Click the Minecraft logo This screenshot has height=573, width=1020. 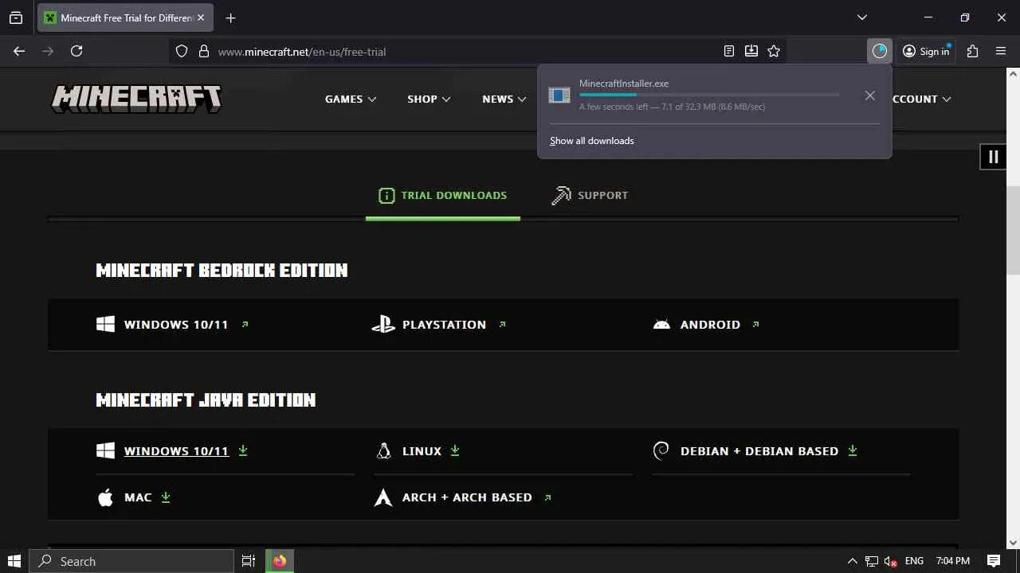pos(136,99)
